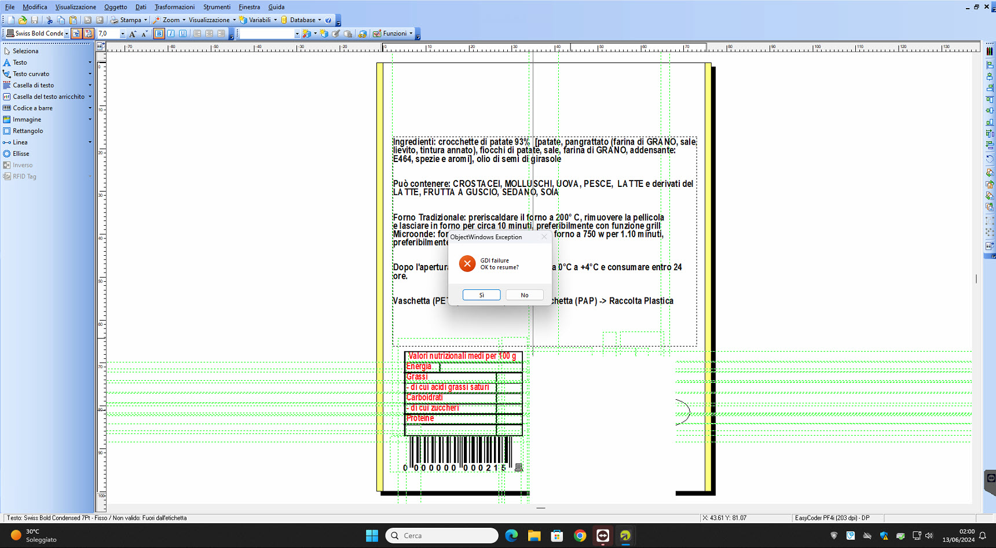Viewport: 996px width, 548px height.
Task: Click Sì in the exception dialog
Action: 481,295
